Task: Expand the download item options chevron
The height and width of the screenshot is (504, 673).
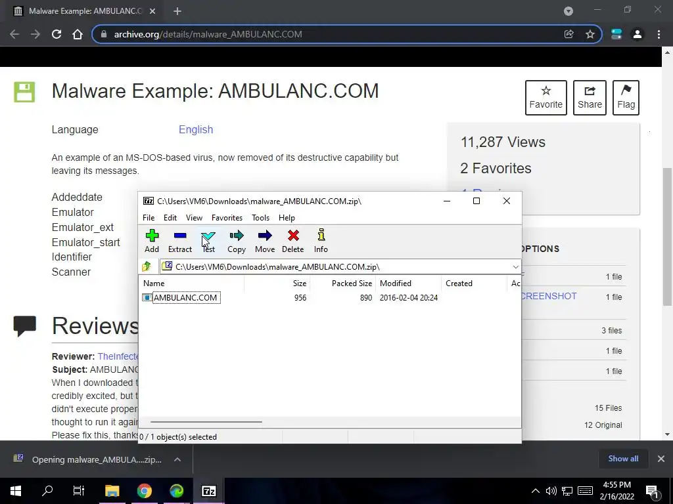Action: tap(177, 459)
